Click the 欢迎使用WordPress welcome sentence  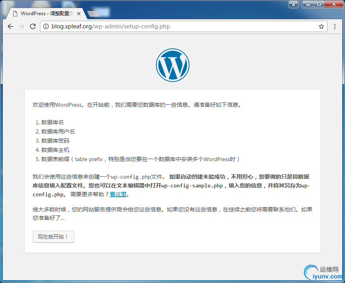[137, 105]
